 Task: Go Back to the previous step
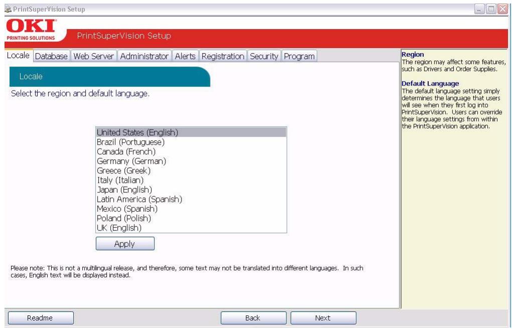click(x=253, y=318)
